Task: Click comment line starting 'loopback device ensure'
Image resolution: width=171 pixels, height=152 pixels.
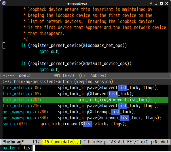Action: pyautogui.click(x=88, y=9)
